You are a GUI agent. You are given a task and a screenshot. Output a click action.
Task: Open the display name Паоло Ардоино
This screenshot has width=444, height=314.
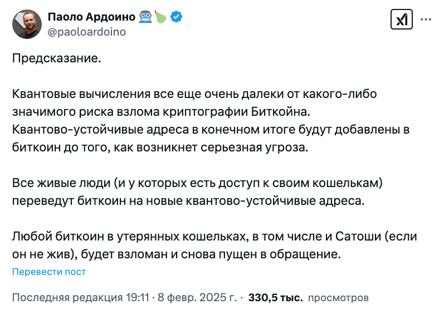tap(91, 17)
